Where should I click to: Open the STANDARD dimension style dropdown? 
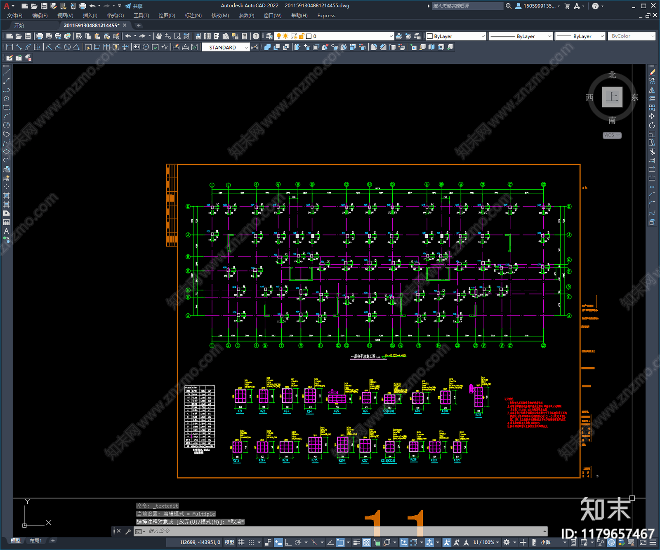point(226,47)
